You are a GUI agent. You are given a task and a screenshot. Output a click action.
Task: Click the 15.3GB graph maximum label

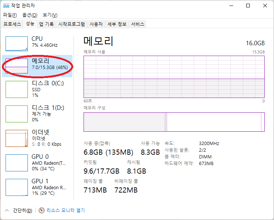258,52
